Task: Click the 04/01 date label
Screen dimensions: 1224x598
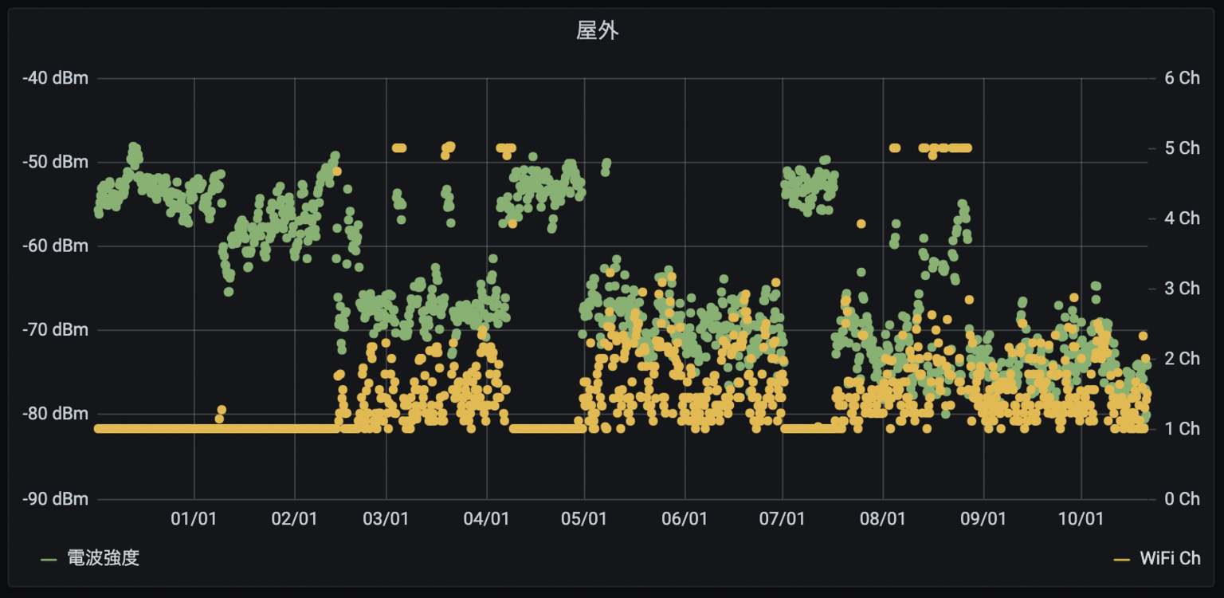Action: (486, 519)
